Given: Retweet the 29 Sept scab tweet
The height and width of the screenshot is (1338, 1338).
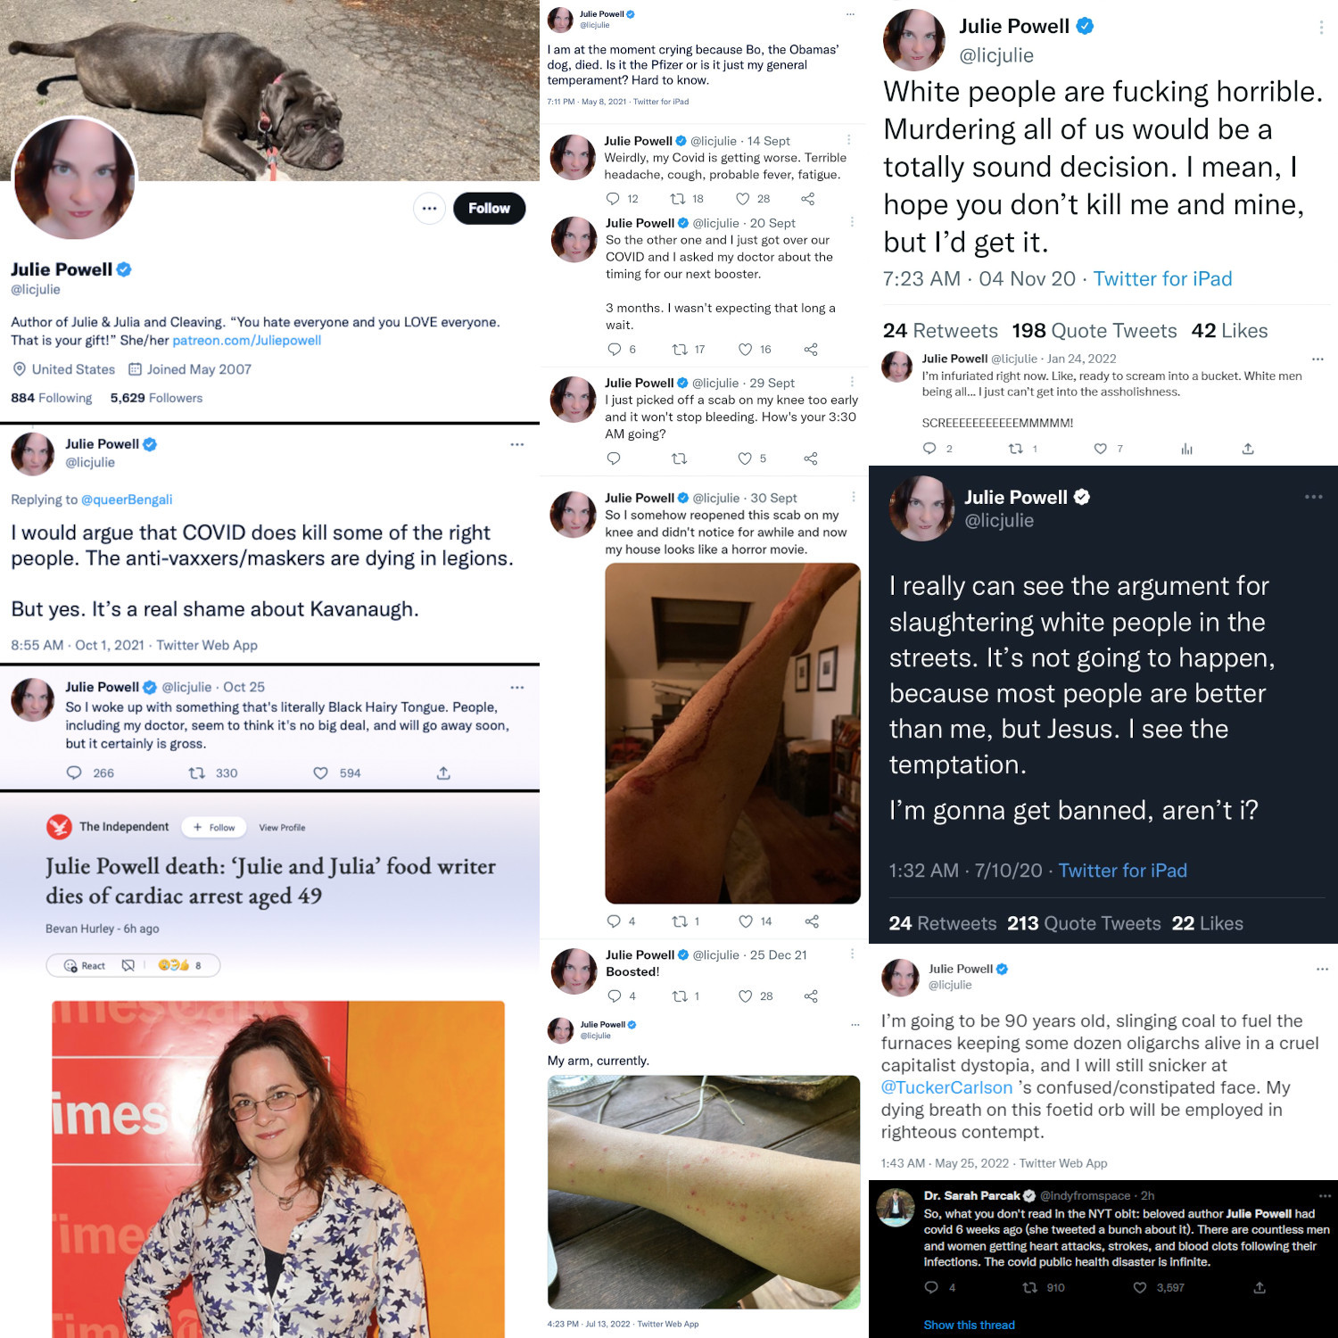Looking at the screenshot, I should 679,458.
